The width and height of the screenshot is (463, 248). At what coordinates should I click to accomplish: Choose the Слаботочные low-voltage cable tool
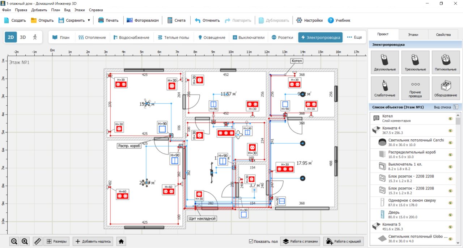coord(385,88)
